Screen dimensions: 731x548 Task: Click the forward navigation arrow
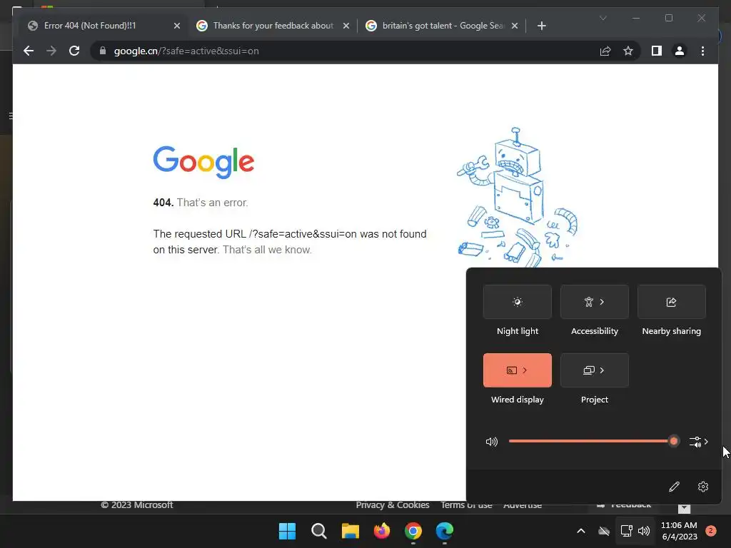tap(51, 51)
